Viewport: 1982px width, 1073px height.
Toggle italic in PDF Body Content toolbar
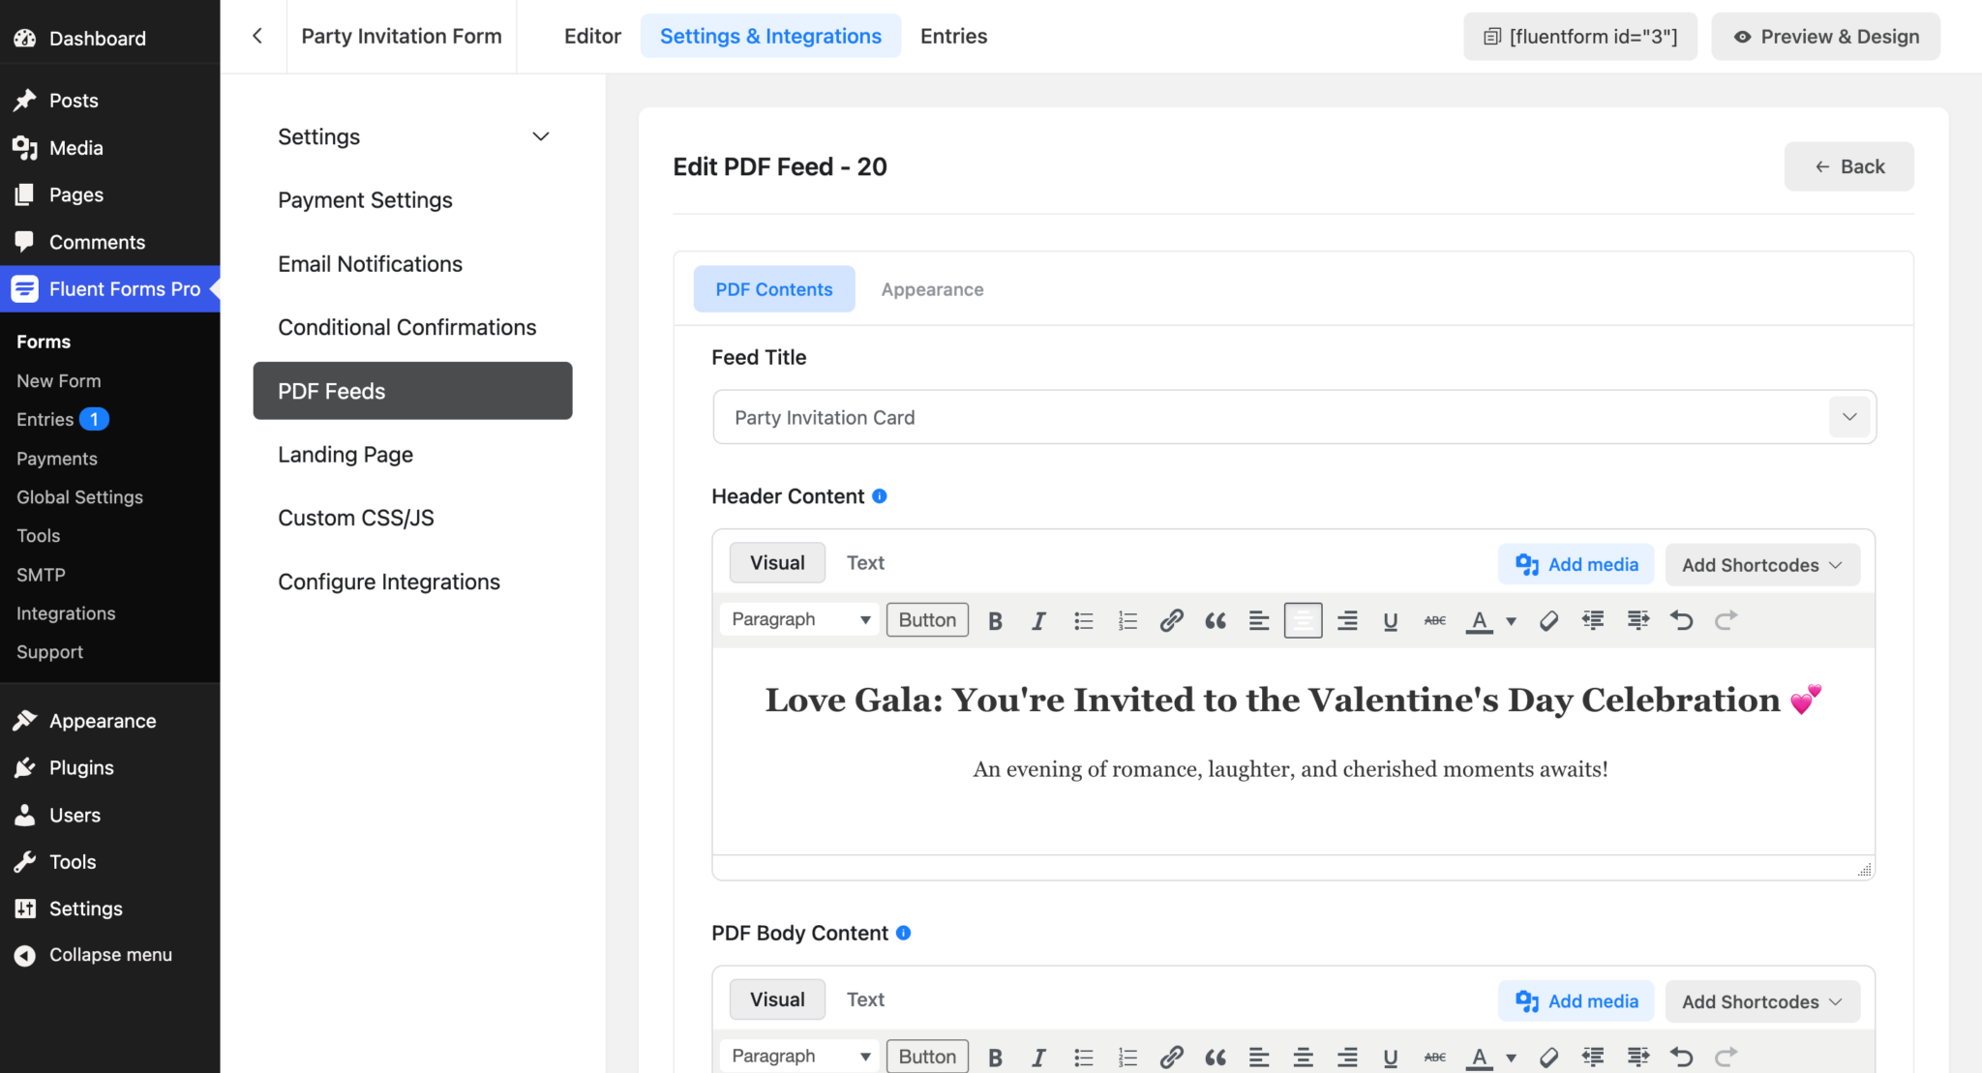1038,1057
